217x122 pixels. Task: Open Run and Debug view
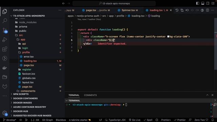4,40
